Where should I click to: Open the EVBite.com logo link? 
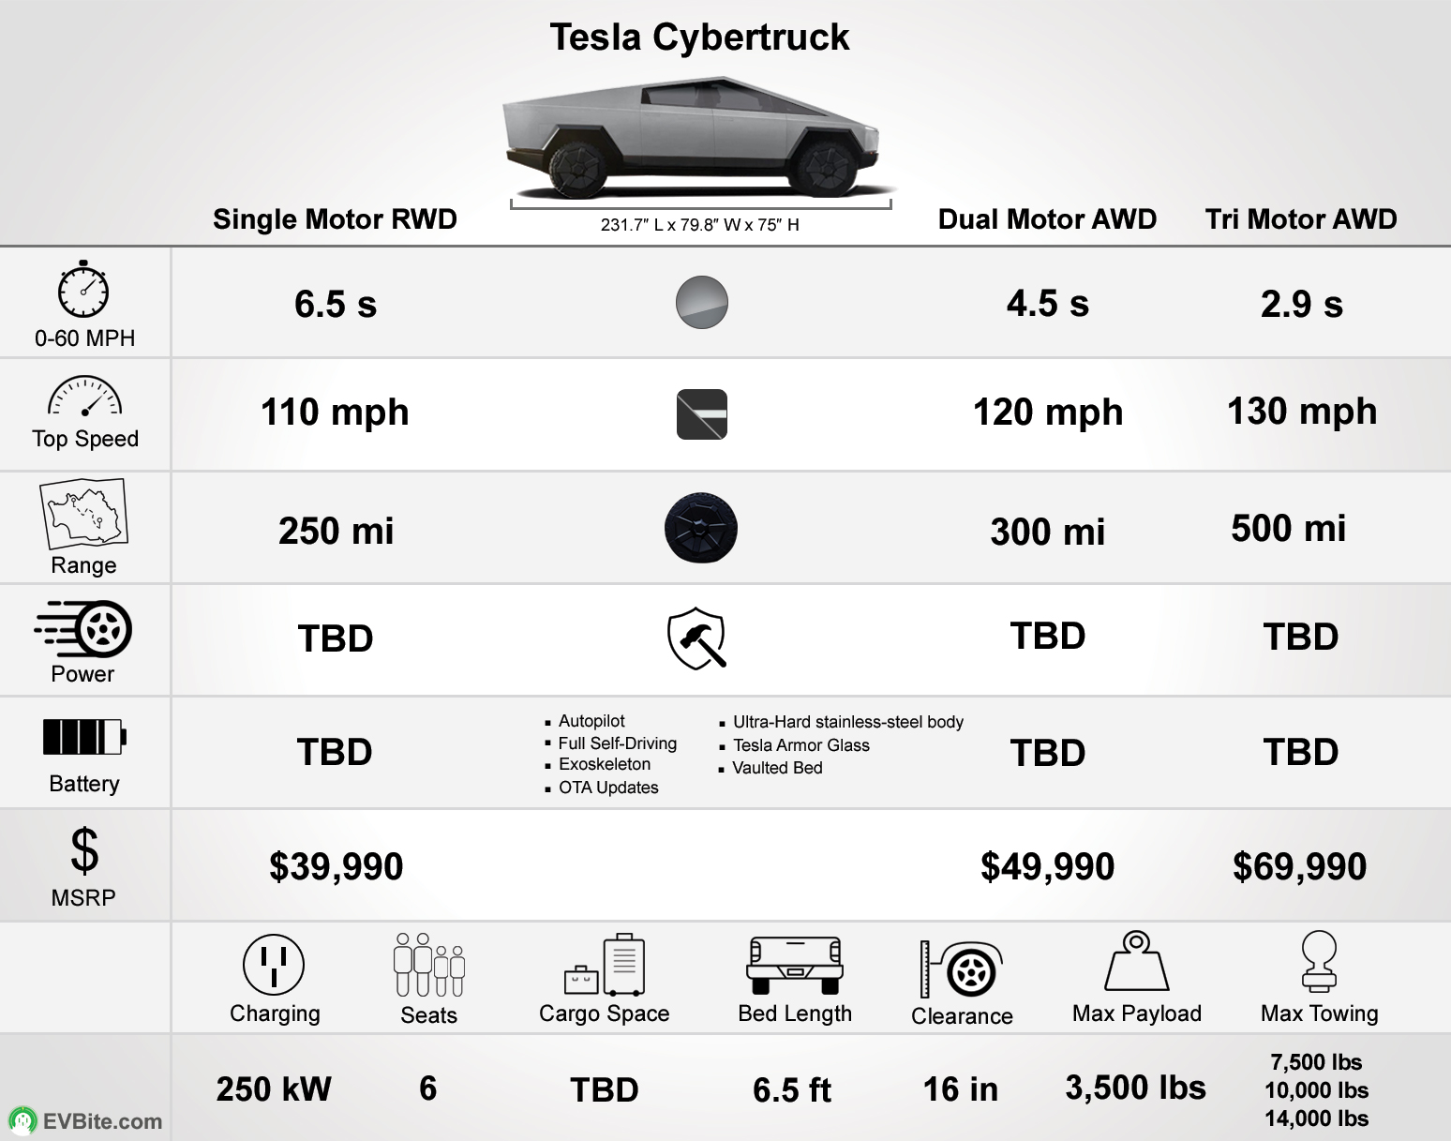coord(85,1121)
